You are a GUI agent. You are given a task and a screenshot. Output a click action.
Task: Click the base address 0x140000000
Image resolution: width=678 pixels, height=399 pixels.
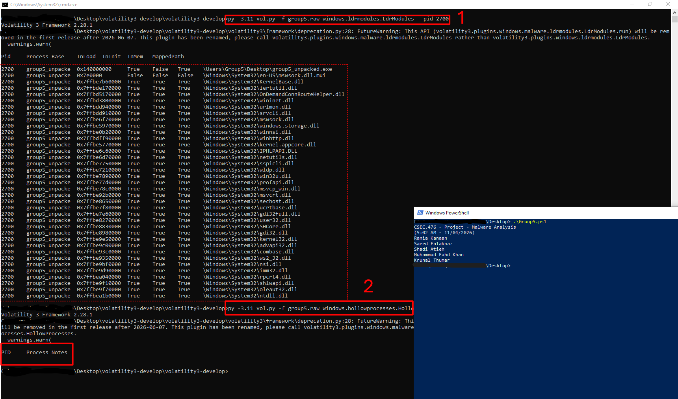pyautogui.click(x=94, y=69)
